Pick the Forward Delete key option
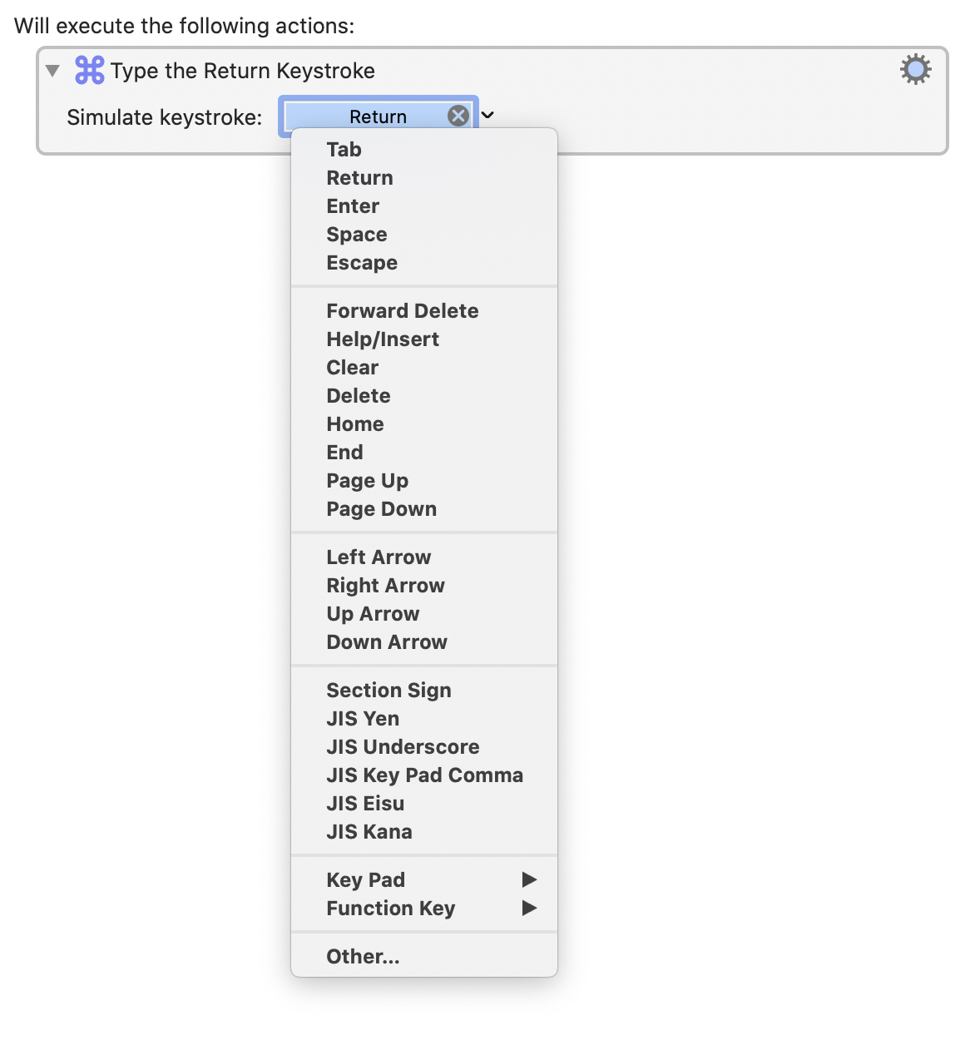 [x=403, y=311]
